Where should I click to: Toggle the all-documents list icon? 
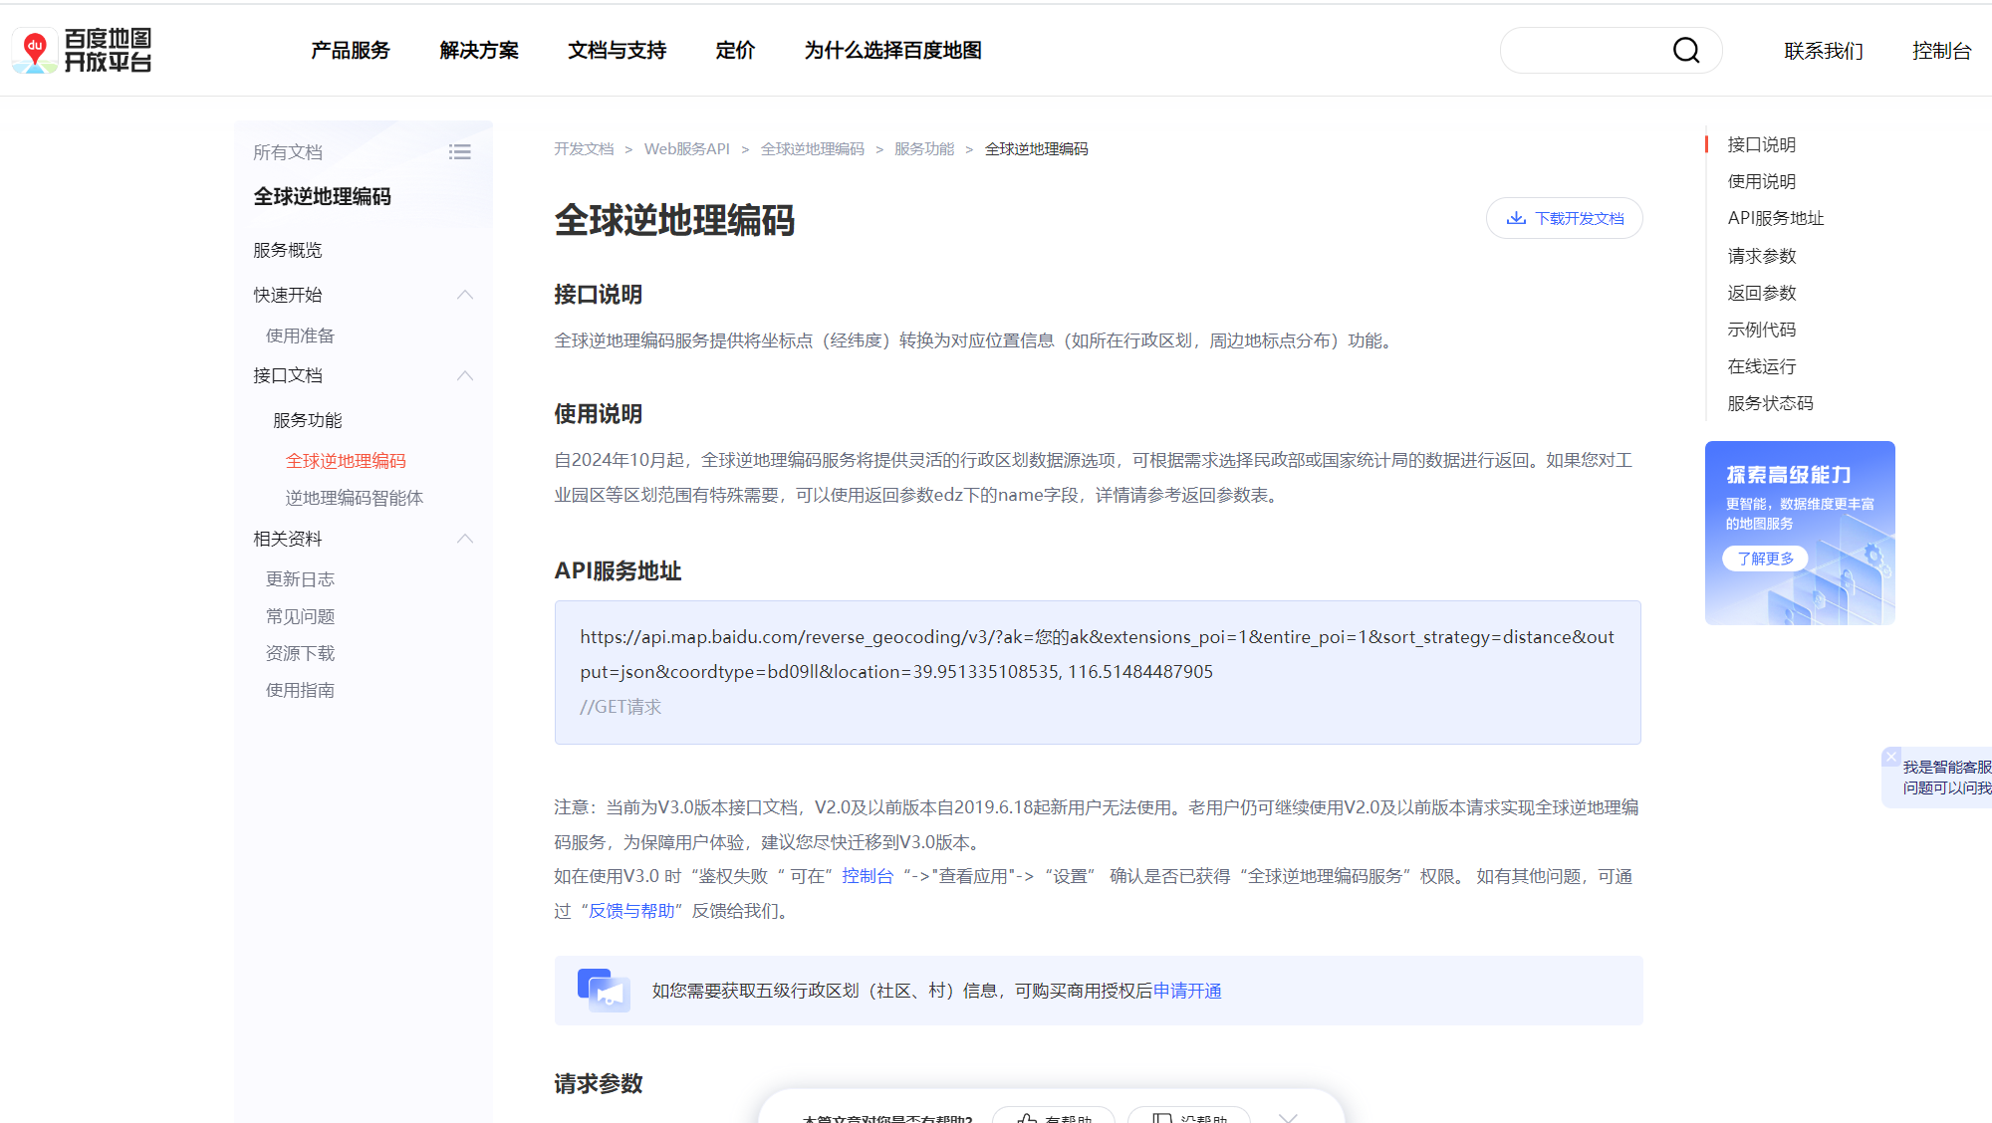coord(459,151)
